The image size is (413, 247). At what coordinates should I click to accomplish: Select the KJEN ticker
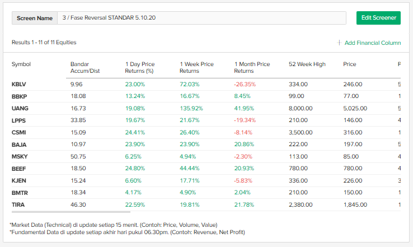19,180
